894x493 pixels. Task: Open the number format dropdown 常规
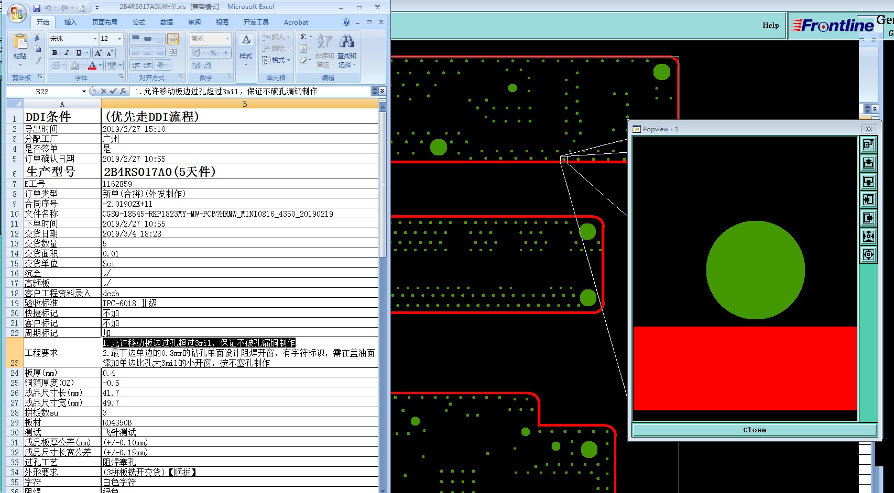tap(227, 39)
